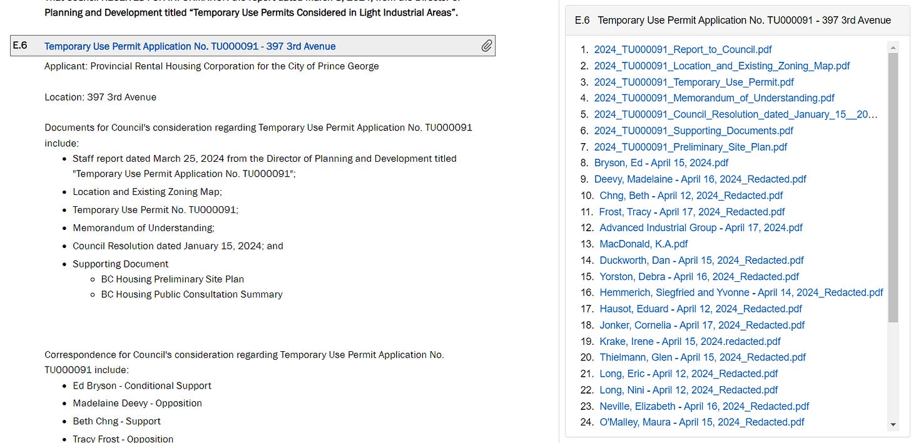Open Duckworth, Dan - April 15 letter
Image resolution: width=911 pixels, height=443 pixels.
701,261
